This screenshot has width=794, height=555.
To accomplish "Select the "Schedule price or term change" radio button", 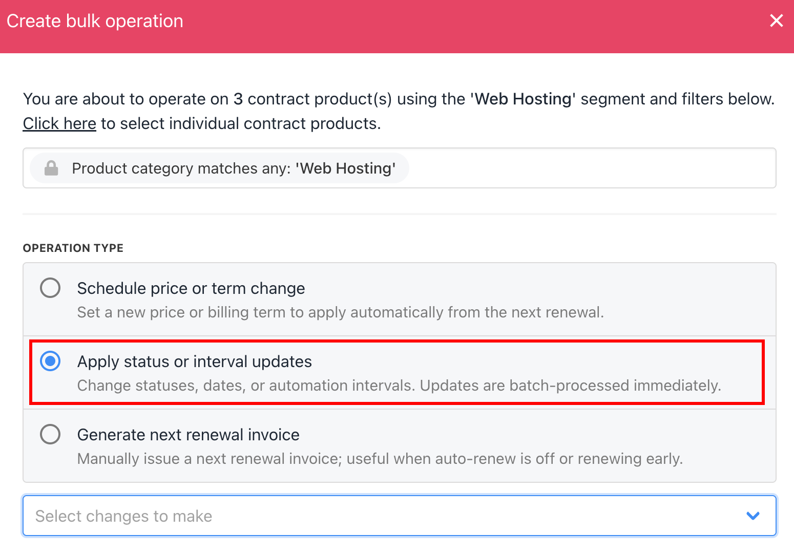I will coord(50,288).
